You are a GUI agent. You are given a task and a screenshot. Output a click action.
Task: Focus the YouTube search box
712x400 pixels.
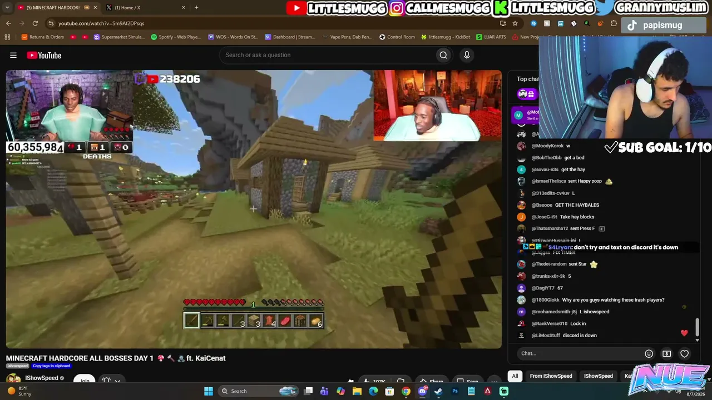coord(328,55)
